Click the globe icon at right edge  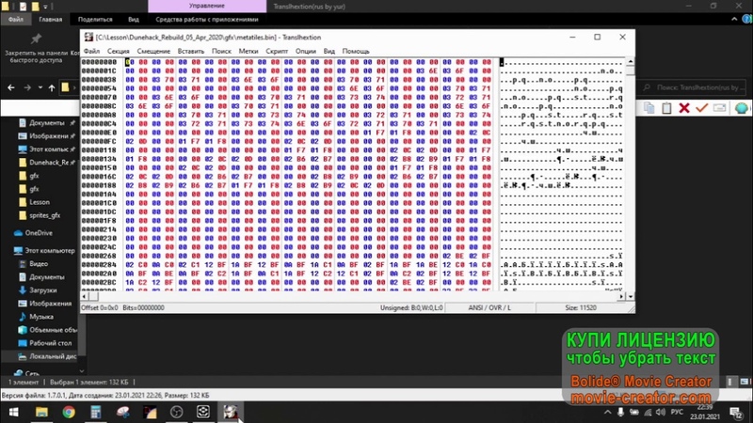pyautogui.click(x=741, y=108)
